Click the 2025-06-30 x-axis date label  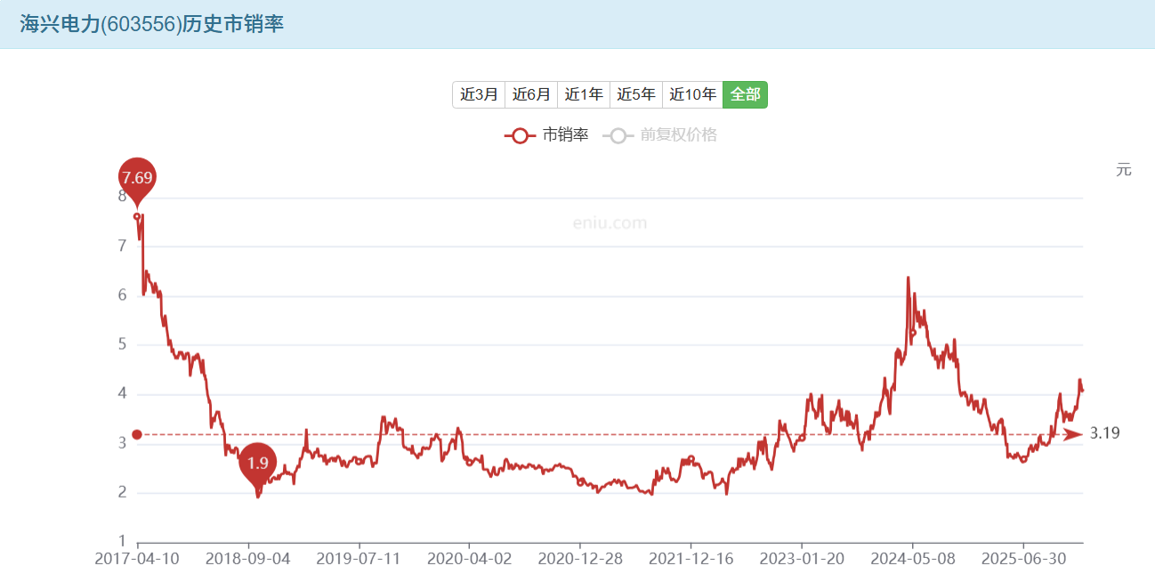click(1023, 559)
